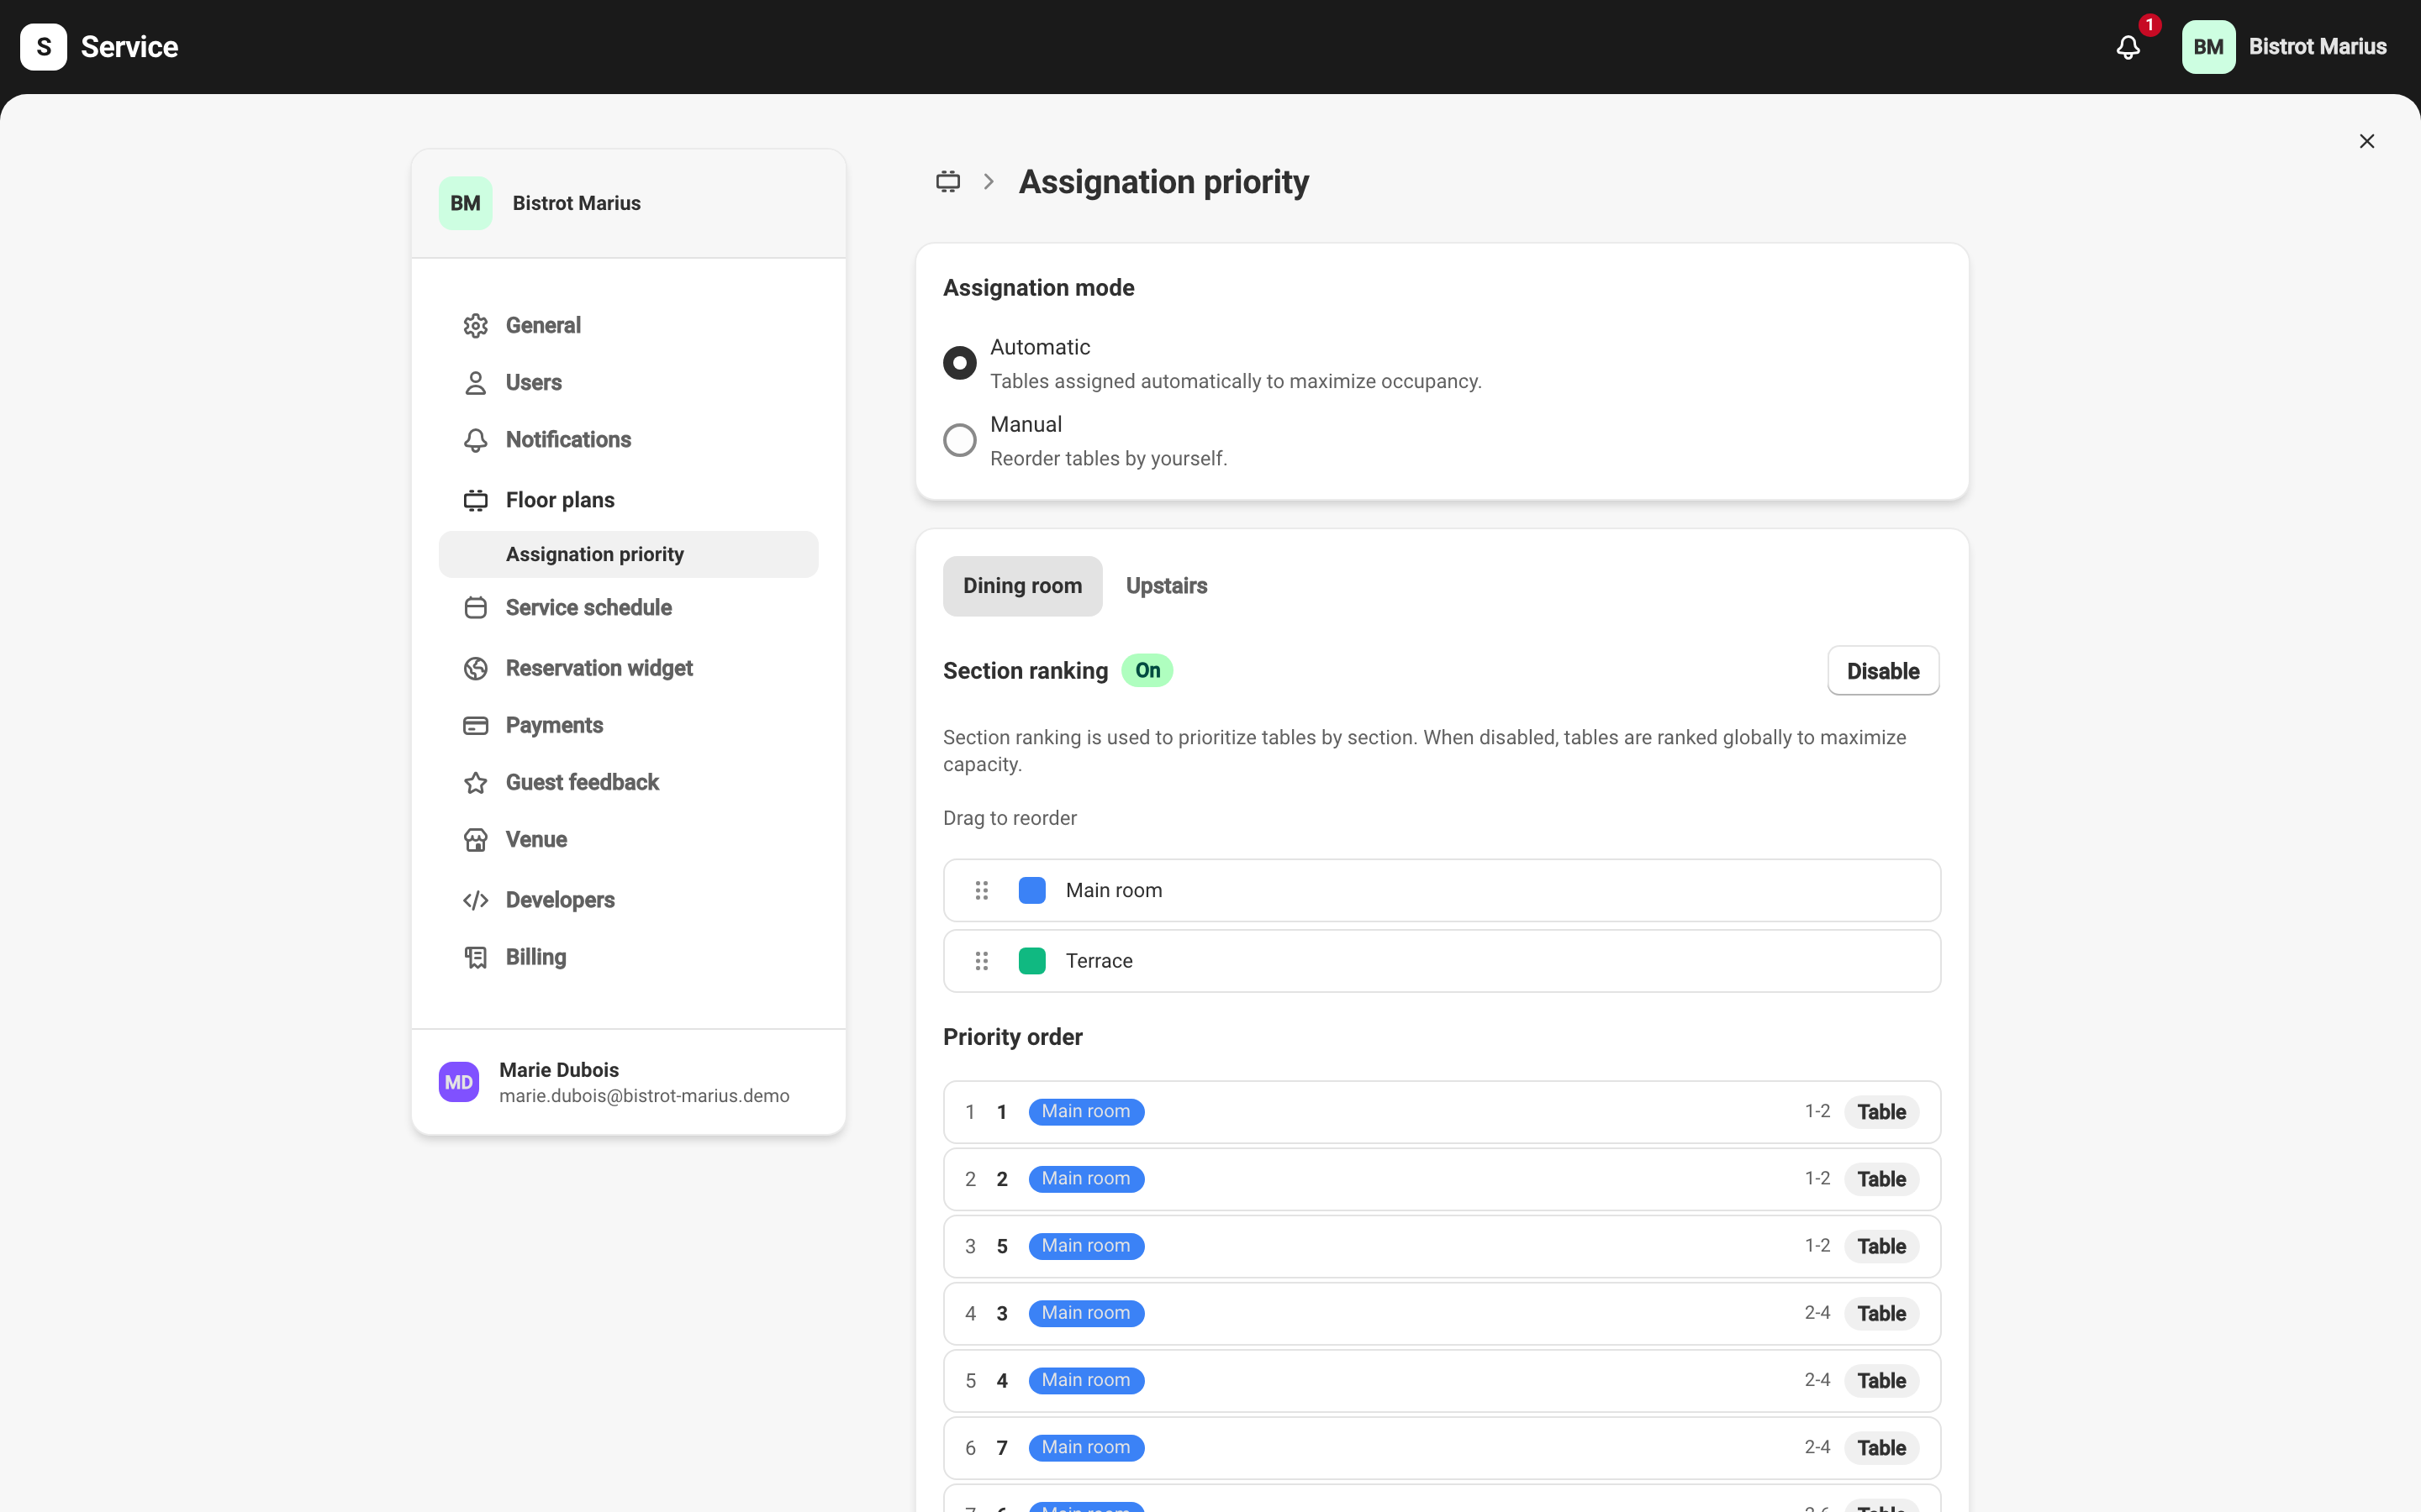Click the Service app title
The height and width of the screenshot is (1512, 2421).
point(129,47)
